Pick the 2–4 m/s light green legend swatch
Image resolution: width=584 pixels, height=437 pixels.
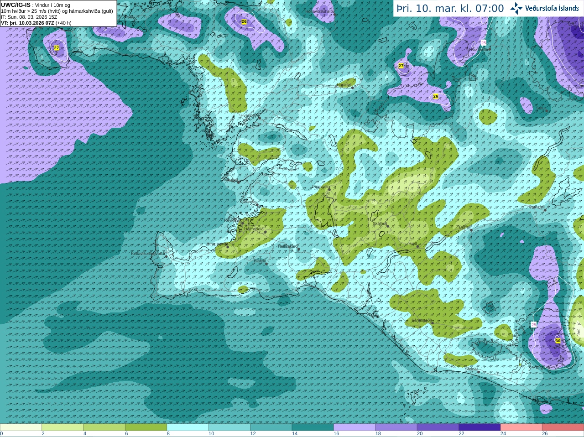[x=63, y=427]
